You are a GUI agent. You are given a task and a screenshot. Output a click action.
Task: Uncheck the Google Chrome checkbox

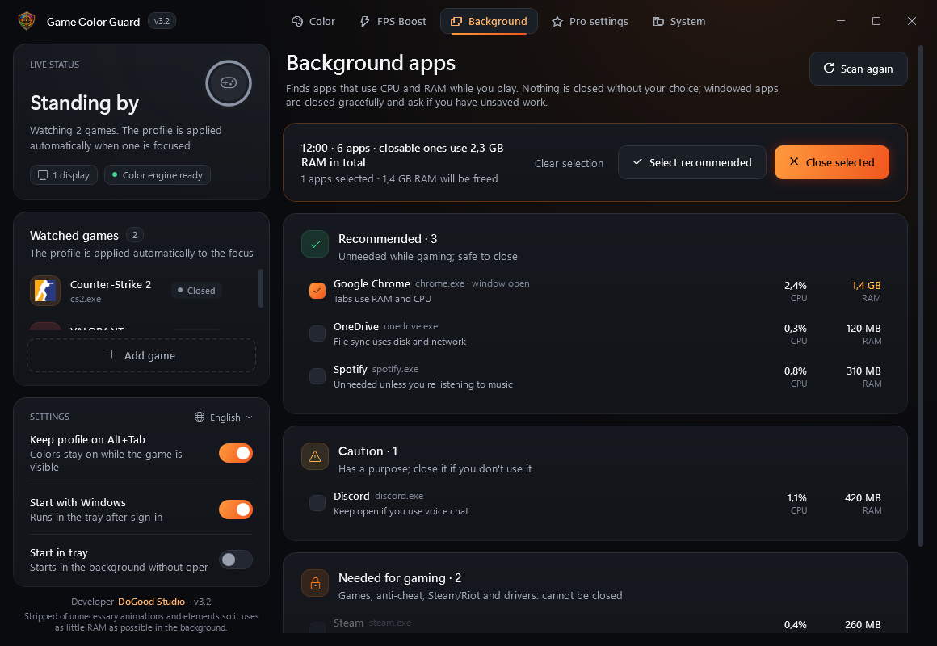coord(317,291)
